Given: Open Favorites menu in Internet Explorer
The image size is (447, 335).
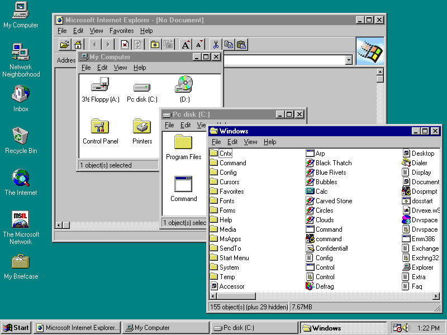Looking at the screenshot, I should point(121,31).
